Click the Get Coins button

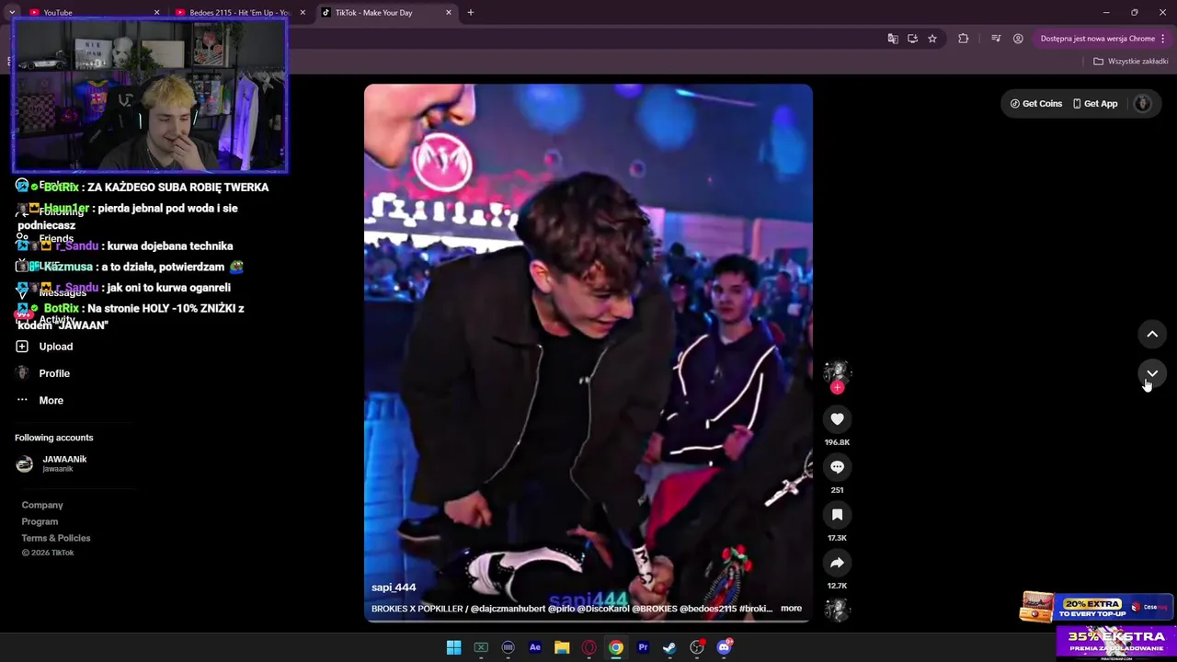(x=1035, y=104)
